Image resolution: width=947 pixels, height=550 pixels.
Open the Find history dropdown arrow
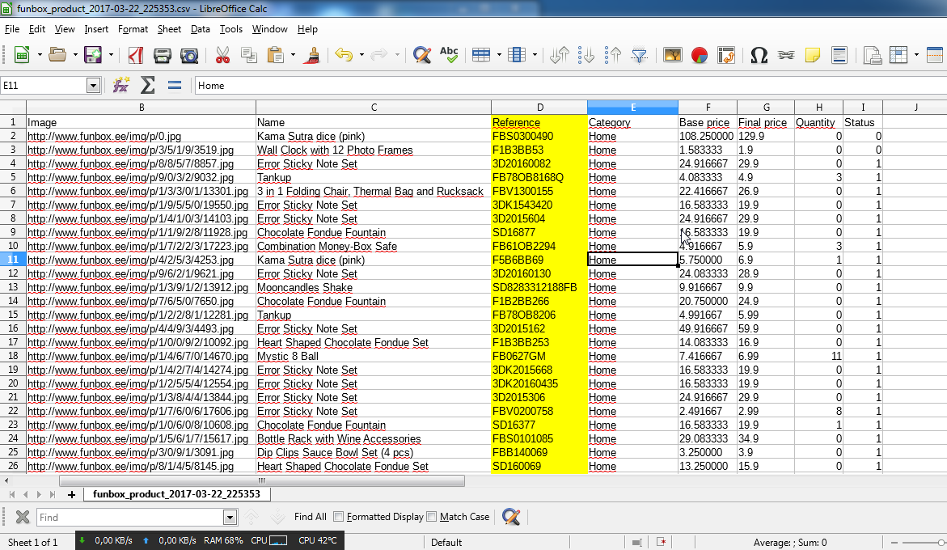pos(230,518)
